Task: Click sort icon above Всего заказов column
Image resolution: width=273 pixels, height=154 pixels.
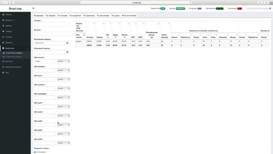Action: [x=169, y=24]
